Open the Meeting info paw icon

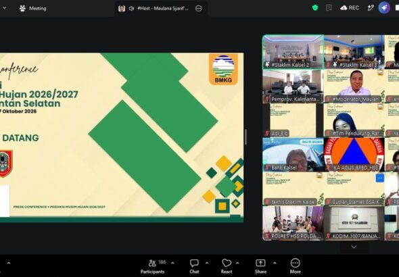(x=22, y=8)
